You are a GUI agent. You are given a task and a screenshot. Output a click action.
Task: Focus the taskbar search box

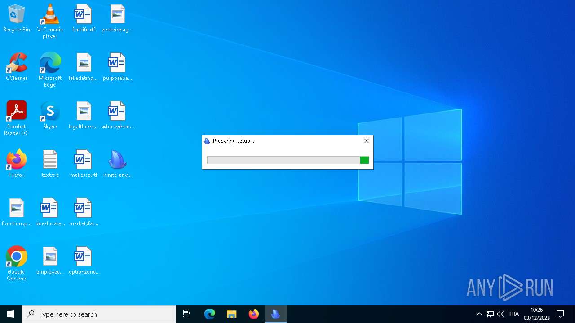point(99,314)
